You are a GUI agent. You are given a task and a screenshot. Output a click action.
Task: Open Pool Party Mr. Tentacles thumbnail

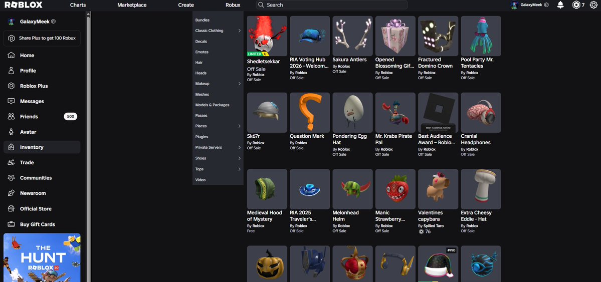481,36
